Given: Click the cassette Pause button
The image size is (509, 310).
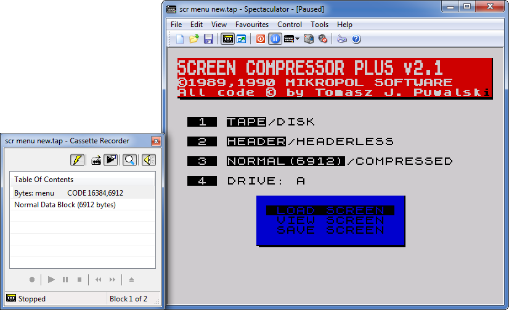Looking at the screenshot, I should click(65, 279).
